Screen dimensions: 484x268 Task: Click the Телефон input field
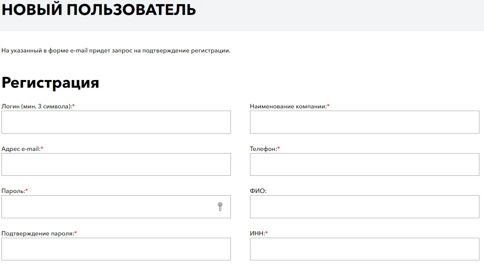(364, 164)
